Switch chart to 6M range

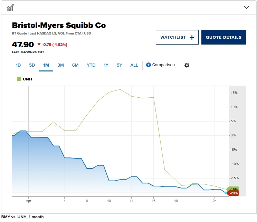tap(75, 65)
